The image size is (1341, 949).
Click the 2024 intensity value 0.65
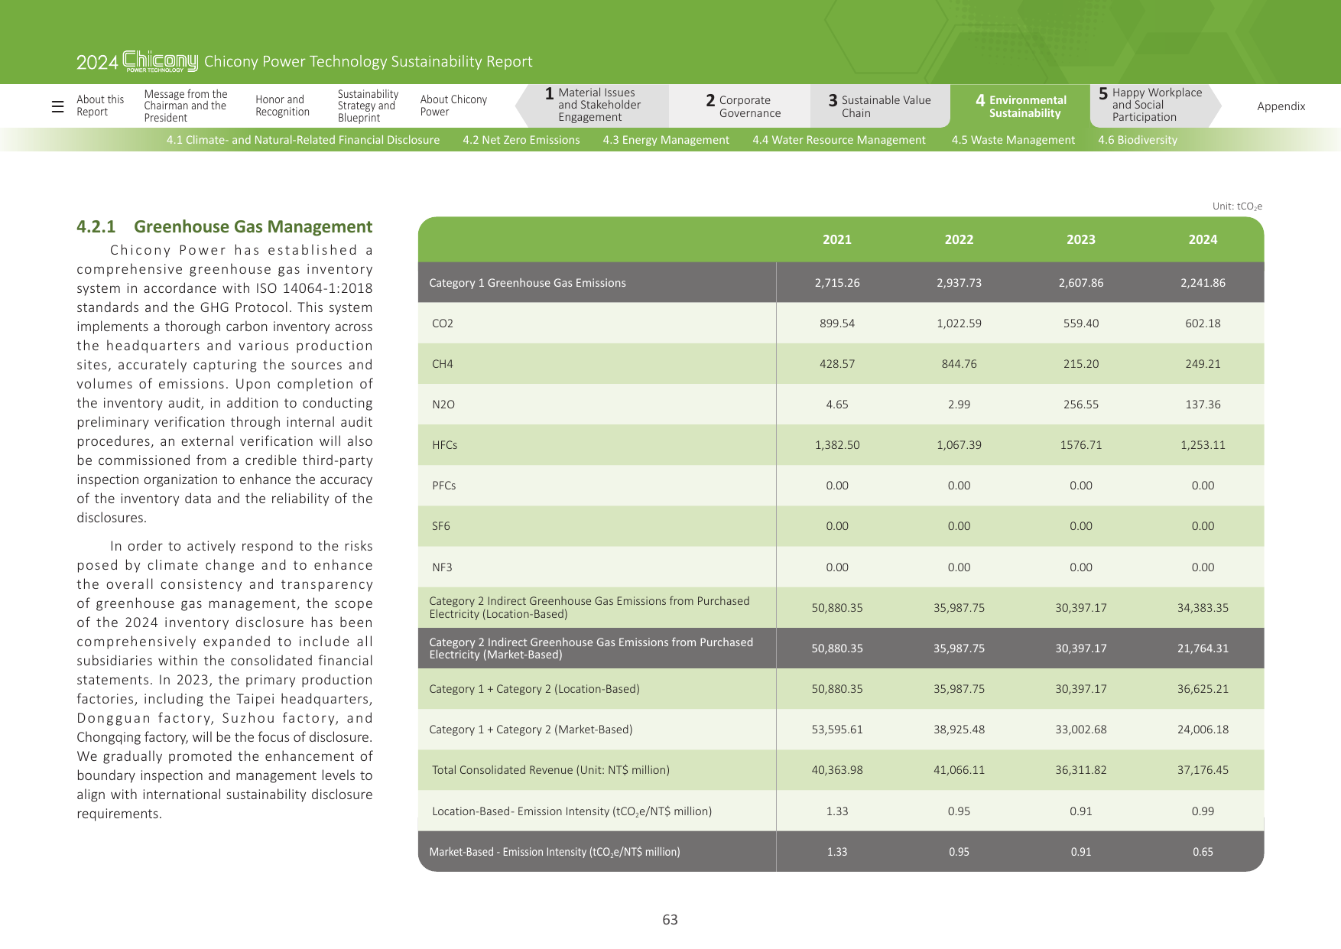[x=1203, y=852]
